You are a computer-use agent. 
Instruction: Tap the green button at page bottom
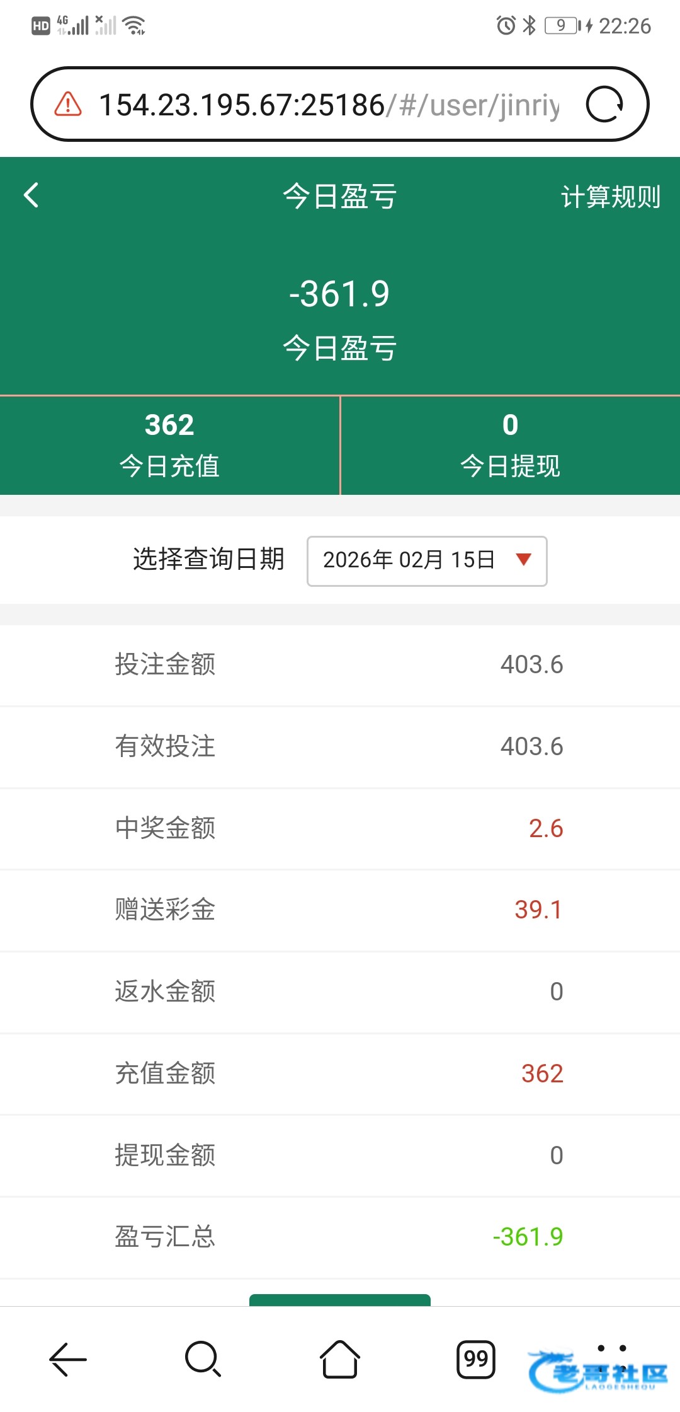coord(340,1300)
